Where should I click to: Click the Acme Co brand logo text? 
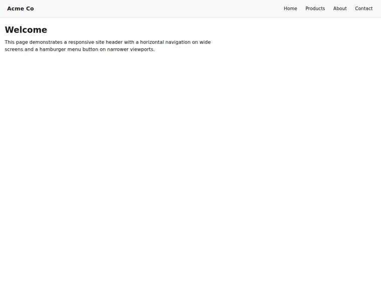click(x=21, y=9)
